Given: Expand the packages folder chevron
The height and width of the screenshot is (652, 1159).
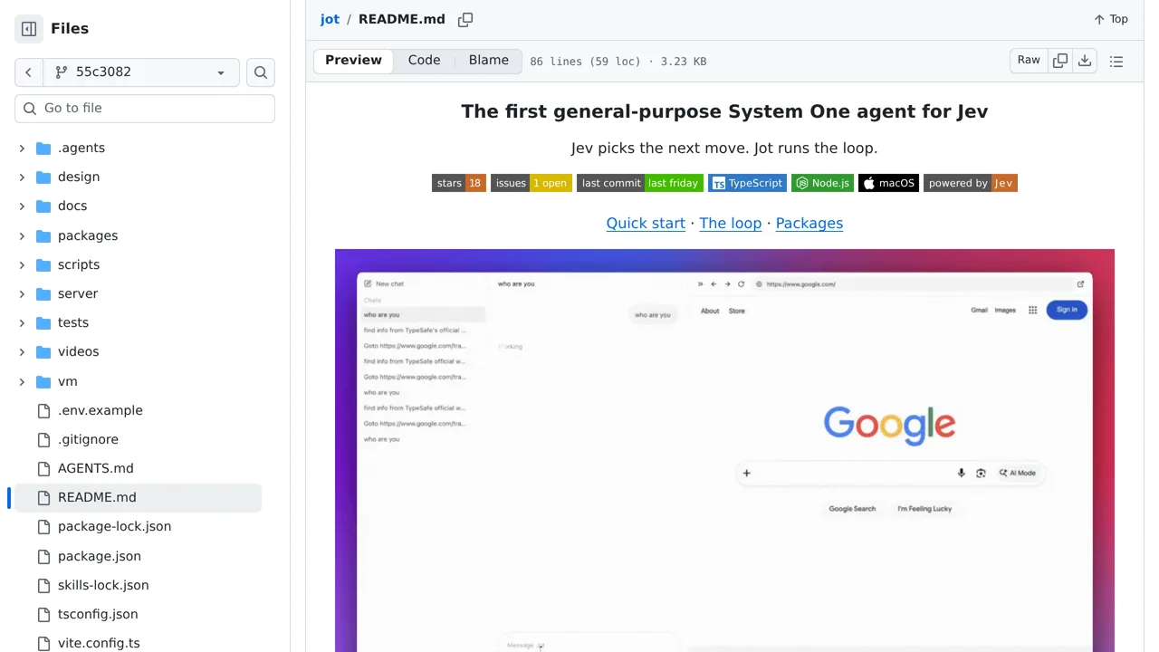Looking at the screenshot, I should click(22, 235).
